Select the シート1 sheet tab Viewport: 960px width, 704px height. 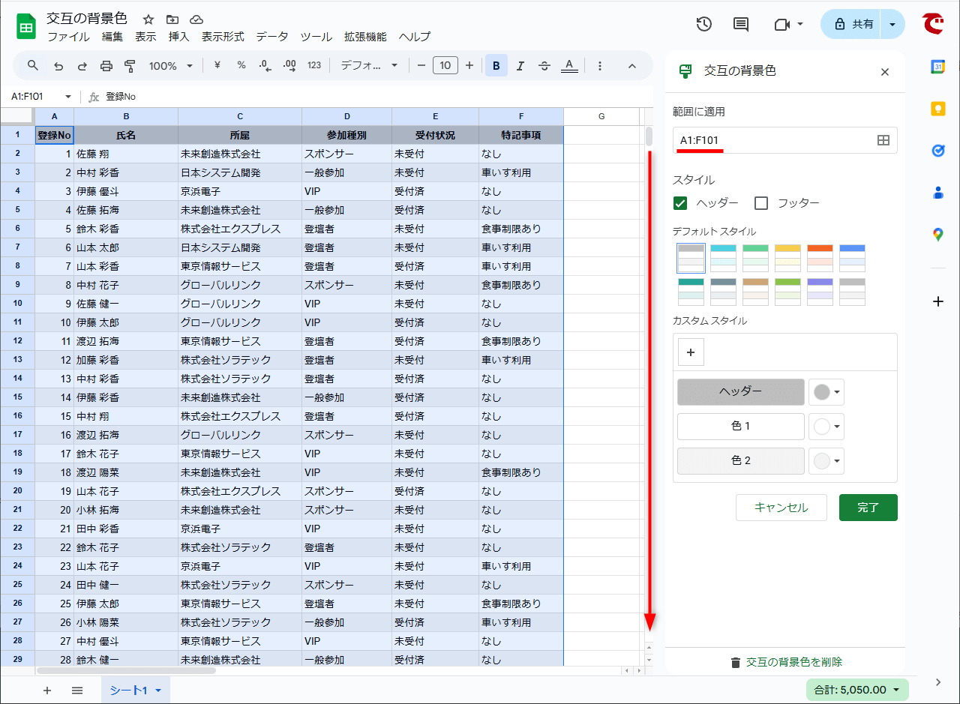pyautogui.click(x=135, y=691)
